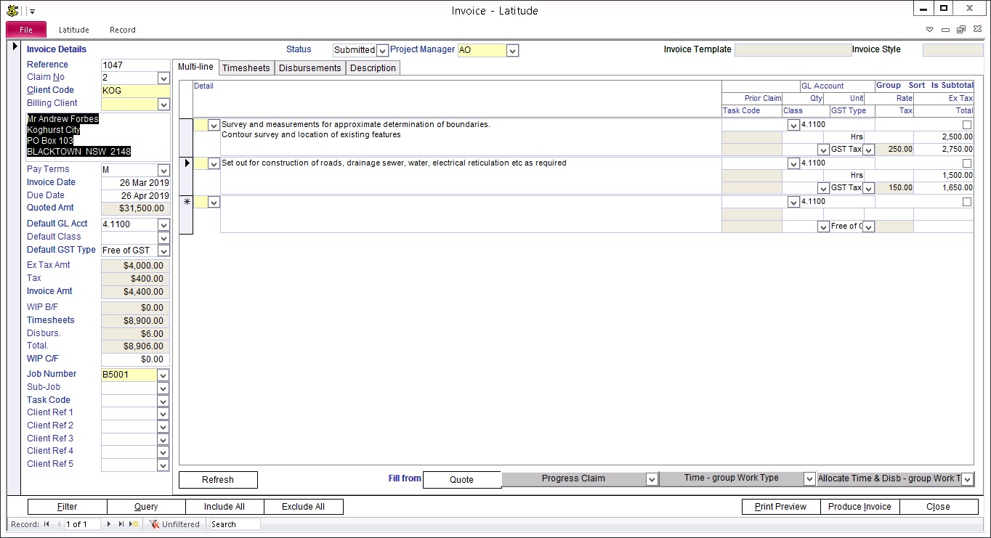Go to last record navigation arrow
Screen dimensions: 991x538
click(x=121, y=524)
